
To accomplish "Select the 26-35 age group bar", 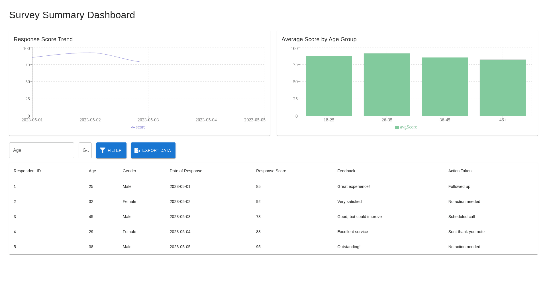I will pyautogui.click(x=387, y=85).
